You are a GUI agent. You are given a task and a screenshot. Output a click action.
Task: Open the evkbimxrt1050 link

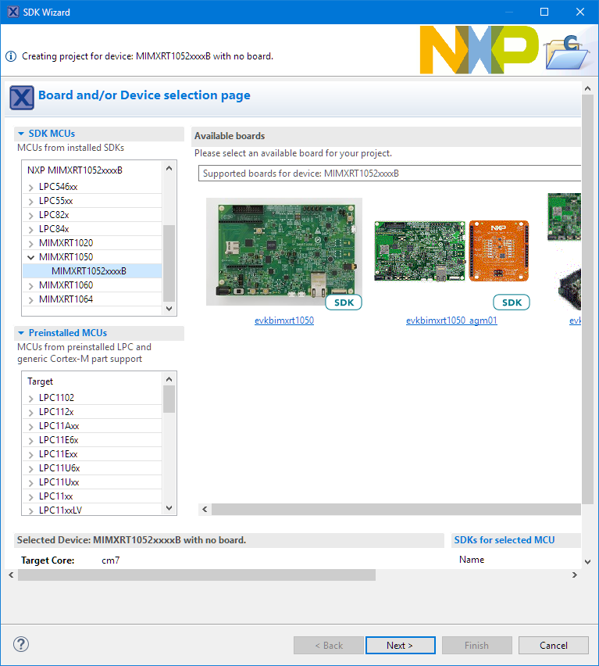pos(284,320)
